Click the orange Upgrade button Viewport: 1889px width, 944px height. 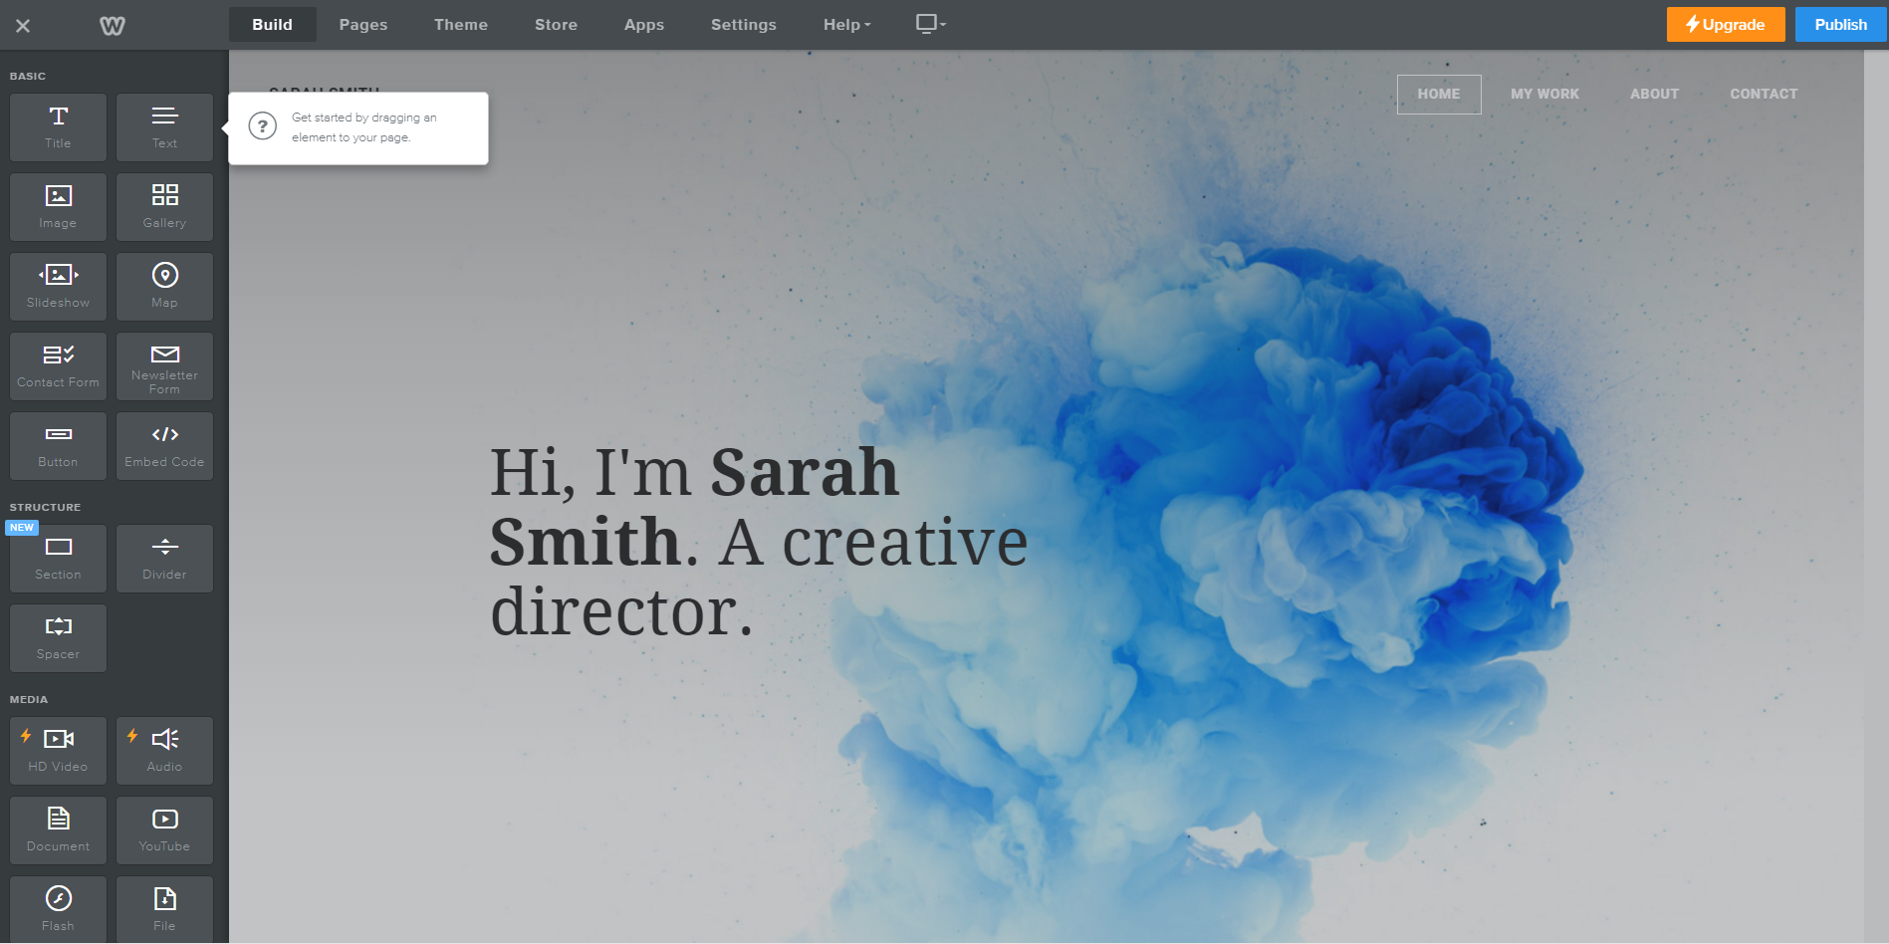coord(1726,25)
